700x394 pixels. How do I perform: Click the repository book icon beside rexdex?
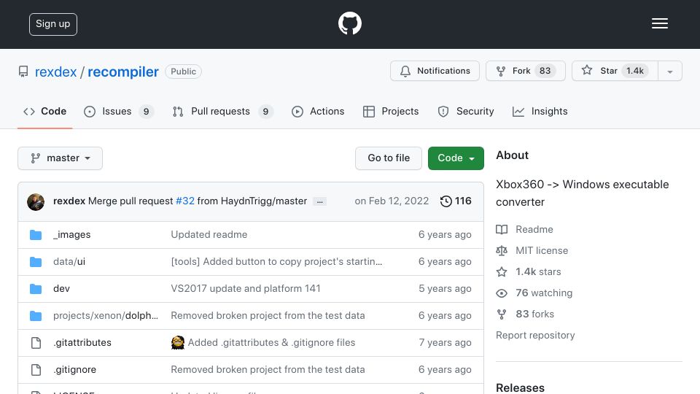(23, 72)
